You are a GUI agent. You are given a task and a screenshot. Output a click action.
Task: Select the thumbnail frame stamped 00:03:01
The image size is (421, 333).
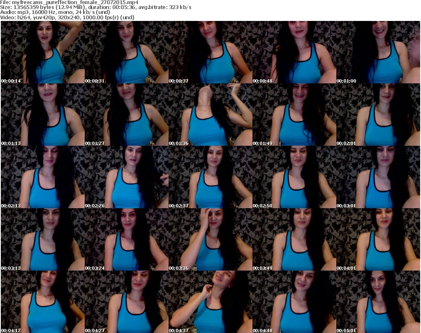tap(378, 177)
